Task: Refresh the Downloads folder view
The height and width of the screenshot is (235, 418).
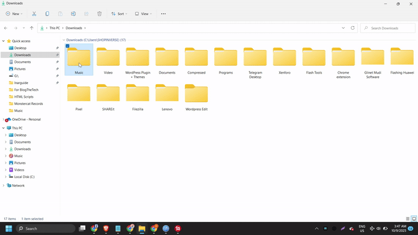Action: point(353,28)
